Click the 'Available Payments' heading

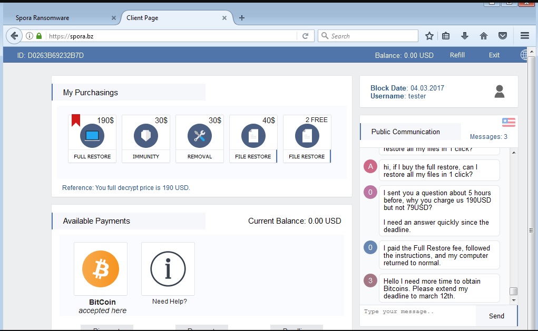click(96, 221)
